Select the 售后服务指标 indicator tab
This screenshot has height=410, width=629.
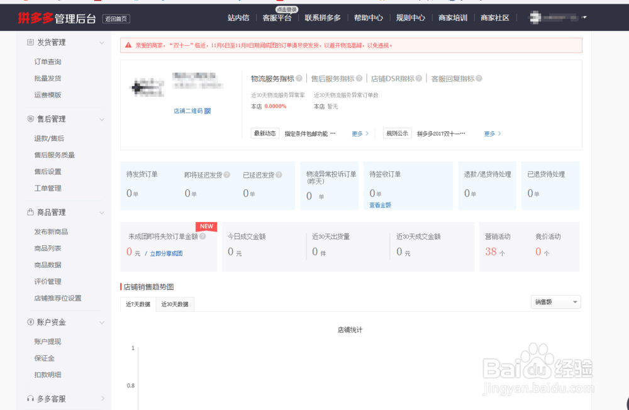(x=333, y=79)
